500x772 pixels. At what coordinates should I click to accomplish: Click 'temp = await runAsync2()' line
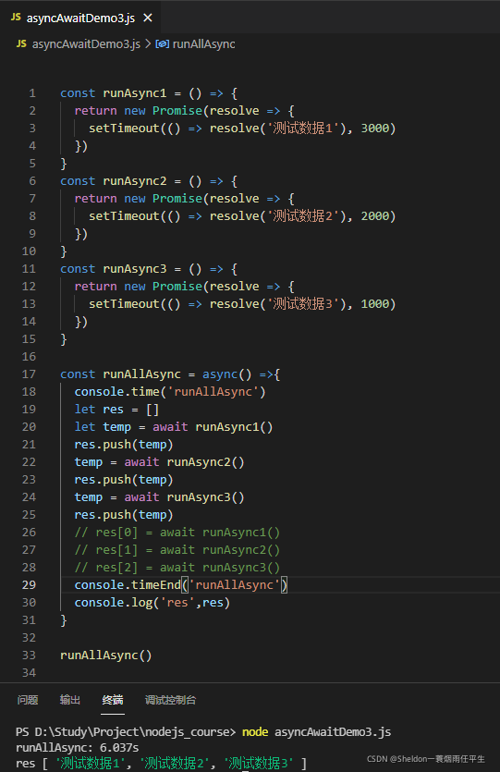(160, 462)
